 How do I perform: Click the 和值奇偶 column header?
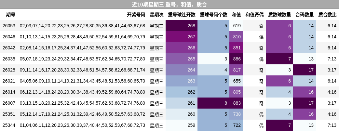(x=254, y=15)
